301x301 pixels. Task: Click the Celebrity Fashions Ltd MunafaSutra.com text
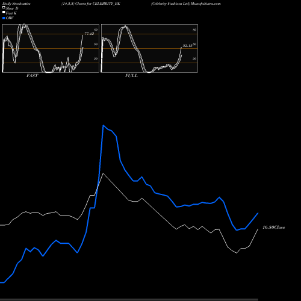click(x=186, y=4)
